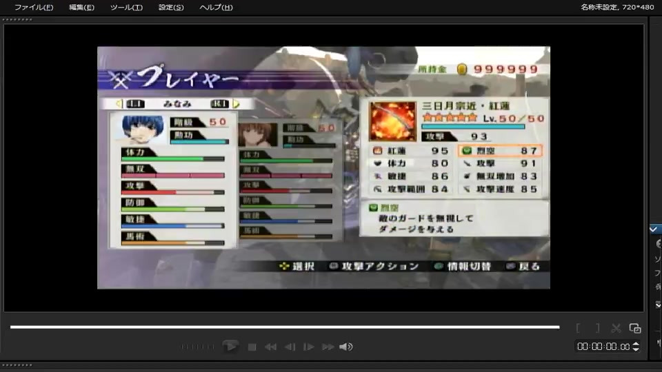Step forward to the next frame
662x372 pixels.
coord(309,347)
